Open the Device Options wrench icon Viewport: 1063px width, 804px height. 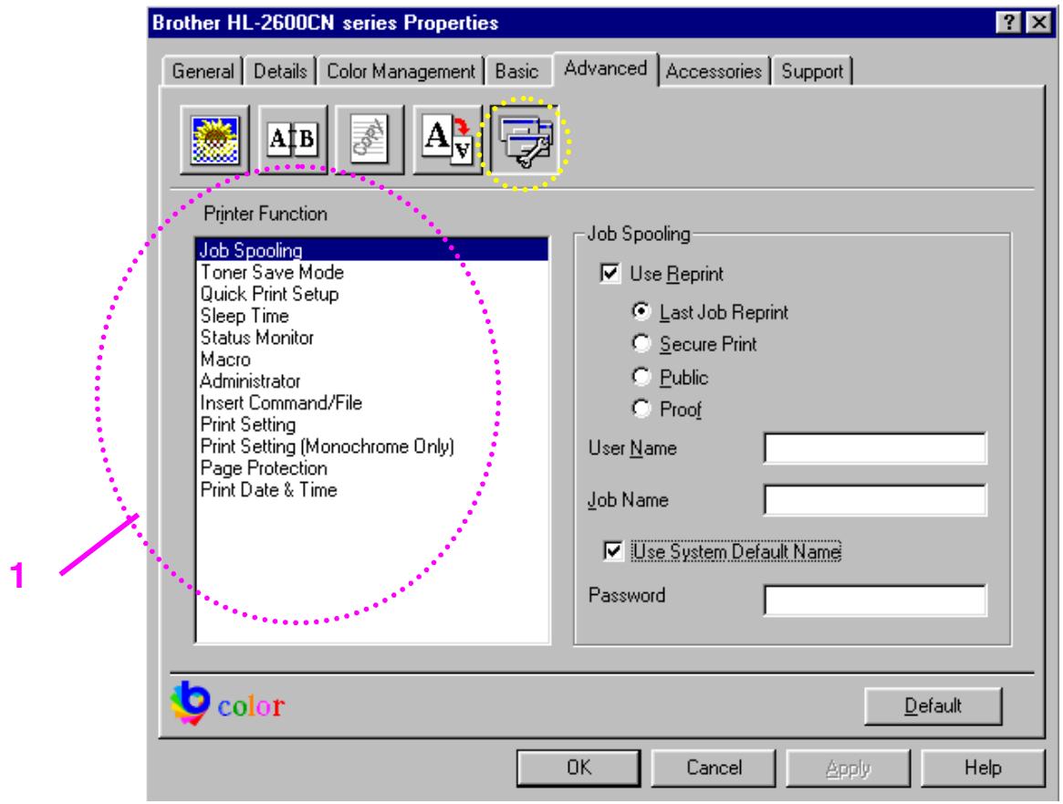tap(525, 140)
